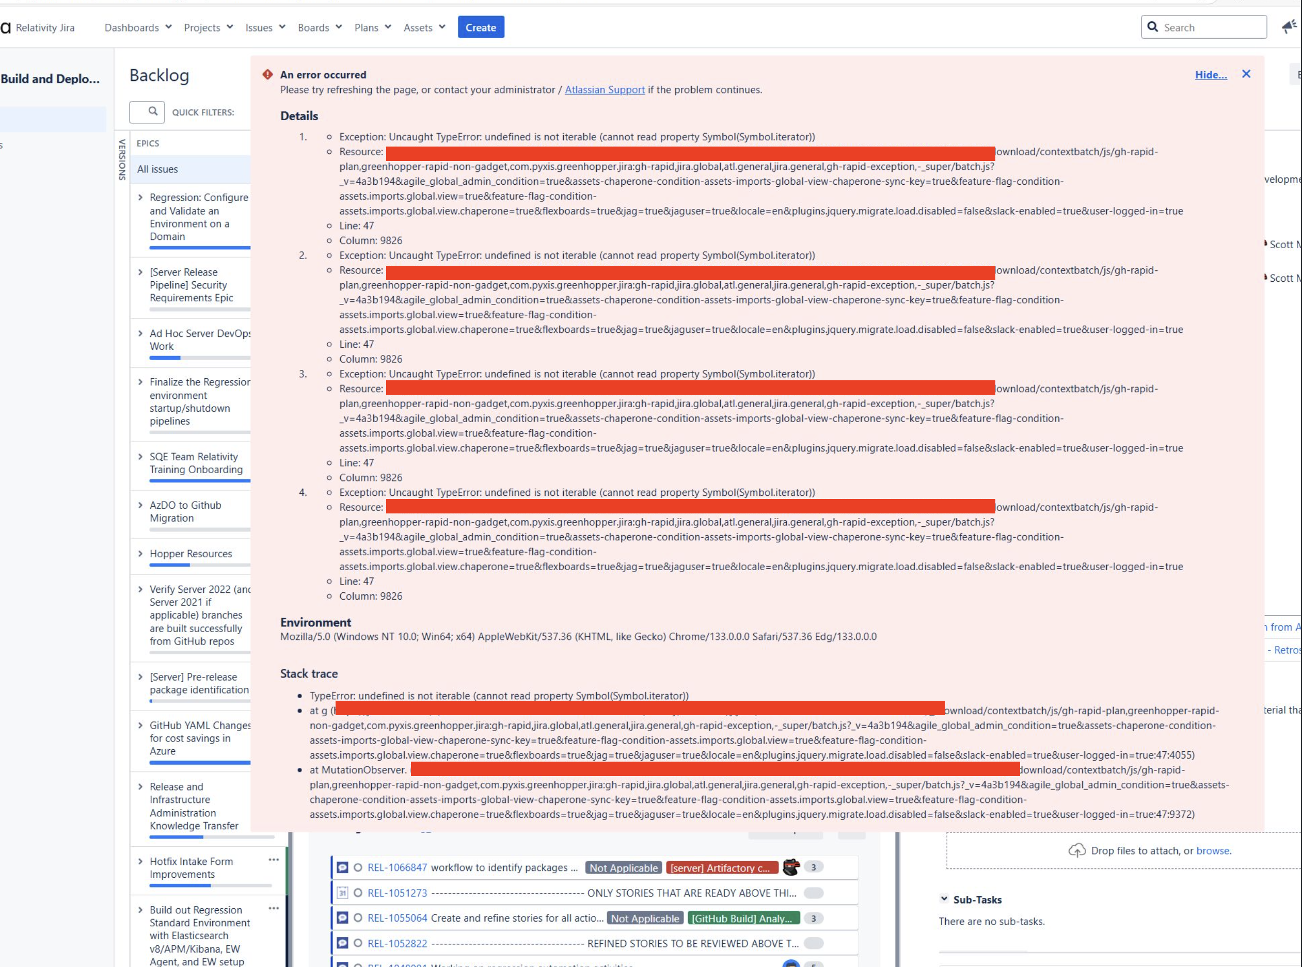Click assignee avatar on REL-1066847 row
This screenshot has width=1302, height=967.
[x=791, y=867]
